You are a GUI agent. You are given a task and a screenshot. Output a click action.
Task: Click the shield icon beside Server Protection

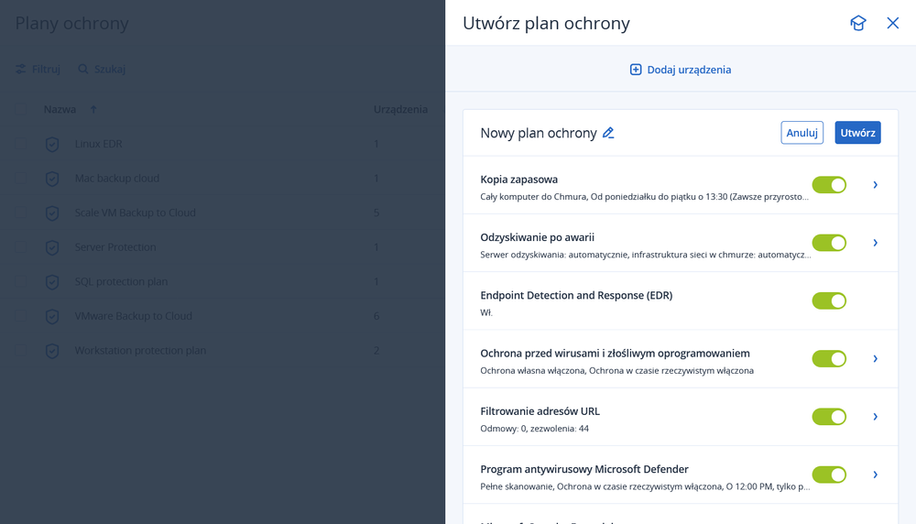(x=53, y=247)
